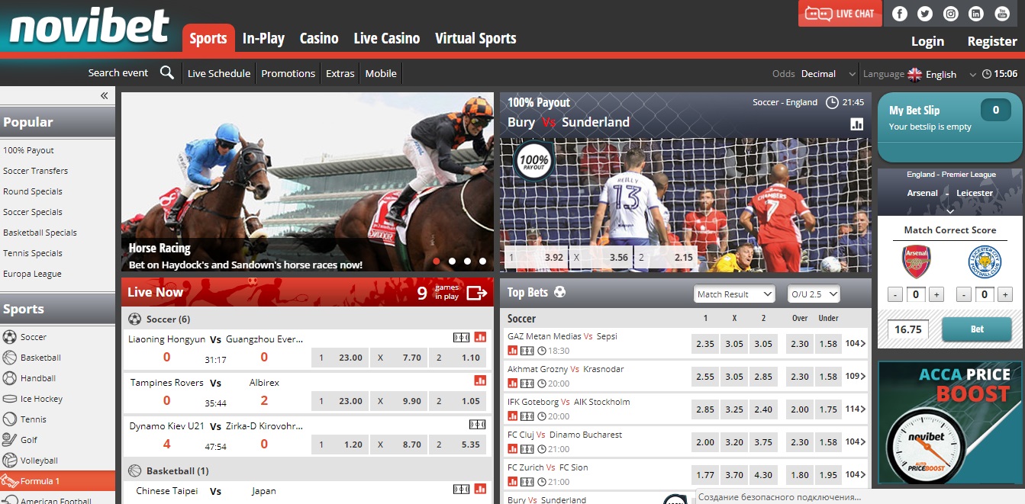This screenshot has height=504, width=1025.
Task: Open stats icon for FC Zurich vs FC Sion
Action: point(513,482)
